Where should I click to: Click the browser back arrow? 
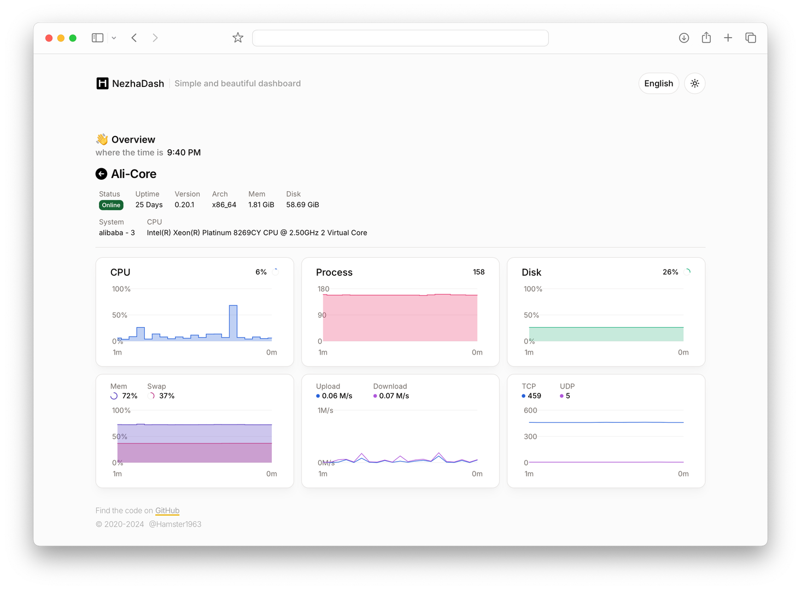pyautogui.click(x=134, y=38)
